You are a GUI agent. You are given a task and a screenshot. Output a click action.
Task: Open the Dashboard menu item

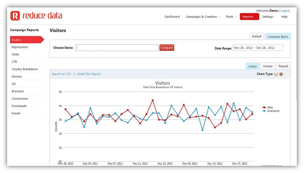[x=172, y=17]
